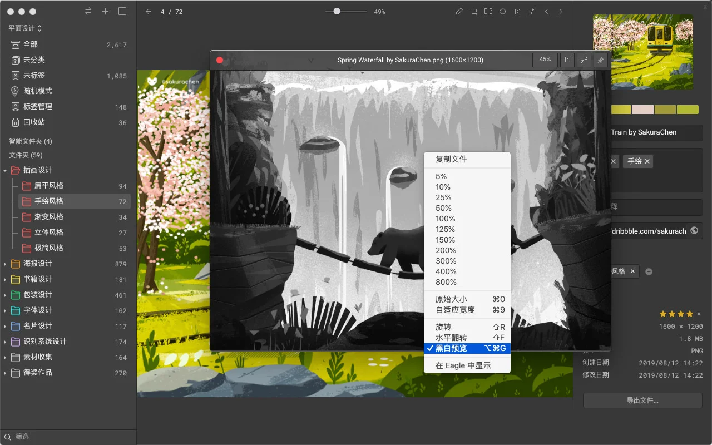The width and height of the screenshot is (712, 445).
Task: Select the crop tool icon
Action: click(x=474, y=12)
